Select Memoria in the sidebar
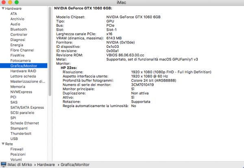The height and width of the screenshot is (168, 244). (x=18, y=87)
